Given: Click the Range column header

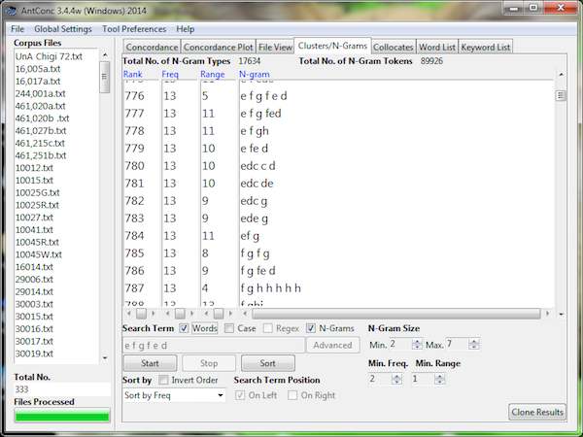Looking at the screenshot, I should pos(212,74).
